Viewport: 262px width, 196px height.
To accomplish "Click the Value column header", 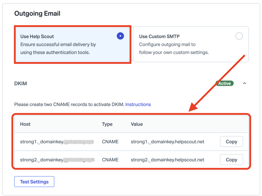I will [137, 124].
